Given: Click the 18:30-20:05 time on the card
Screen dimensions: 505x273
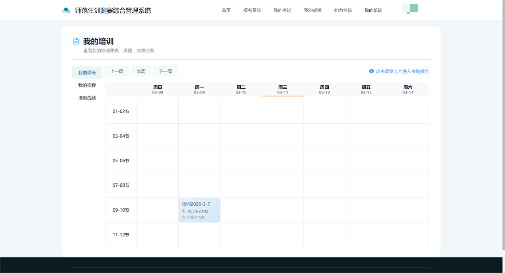Looking at the screenshot, I should (x=197, y=211).
